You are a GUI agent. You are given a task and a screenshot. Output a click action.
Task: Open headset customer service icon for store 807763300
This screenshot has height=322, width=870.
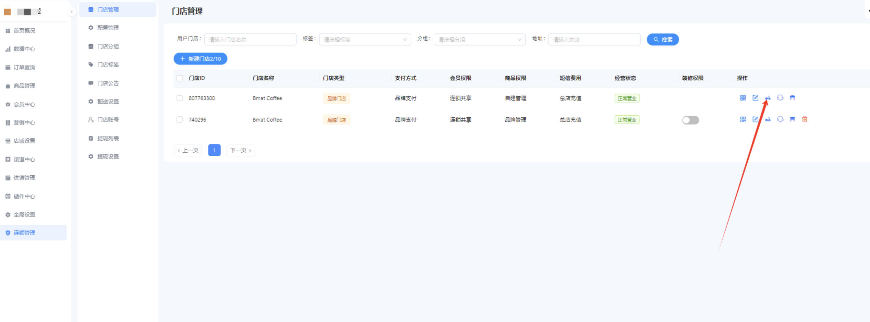click(x=780, y=98)
